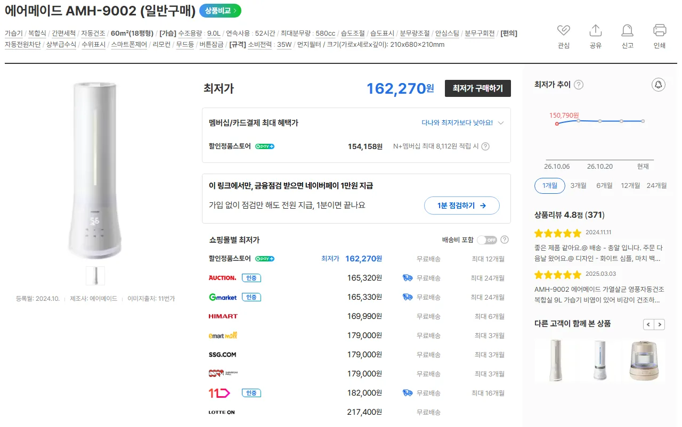
Task: Toggle 배송비 포함 switch
Action: click(486, 240)
